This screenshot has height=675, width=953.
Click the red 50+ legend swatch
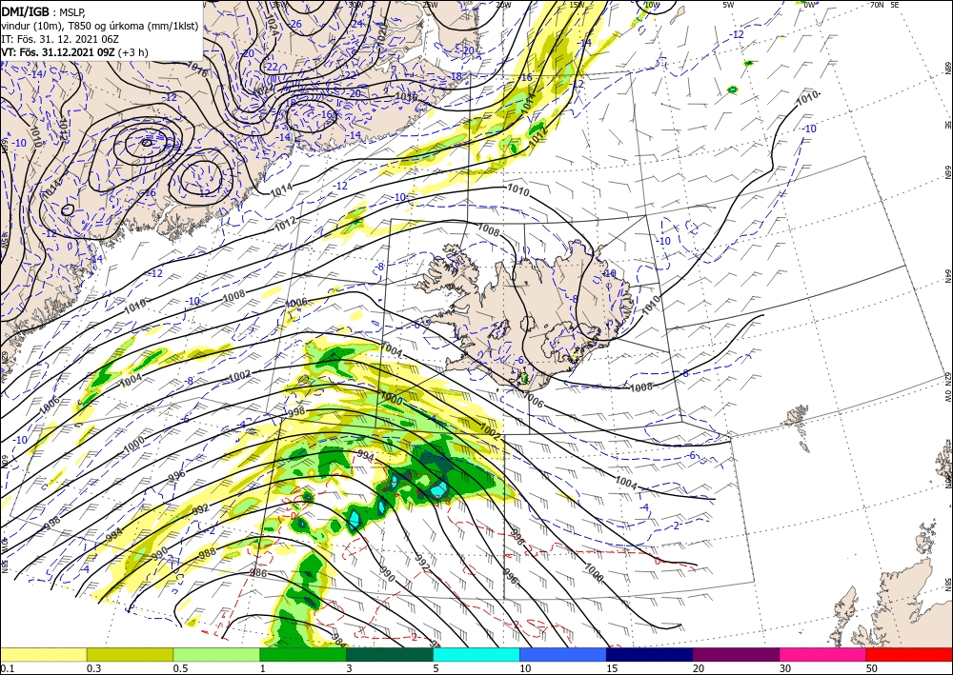[909, 654]
